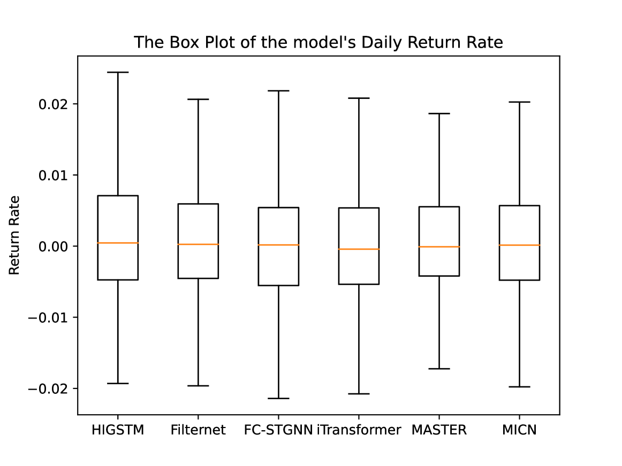
Task: Click the orange median line of MICN
Action: click(519, 245)
